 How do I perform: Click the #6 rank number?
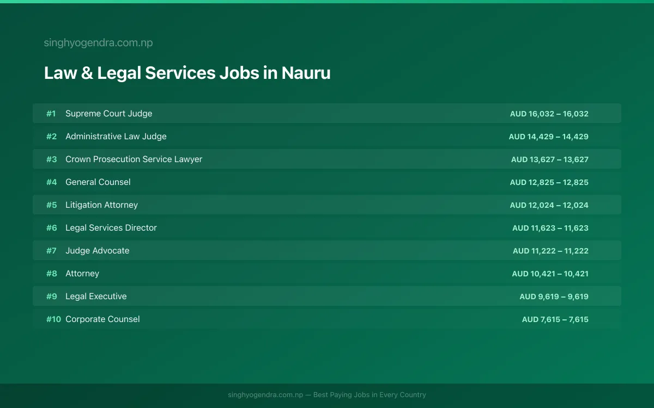[51, 228]
